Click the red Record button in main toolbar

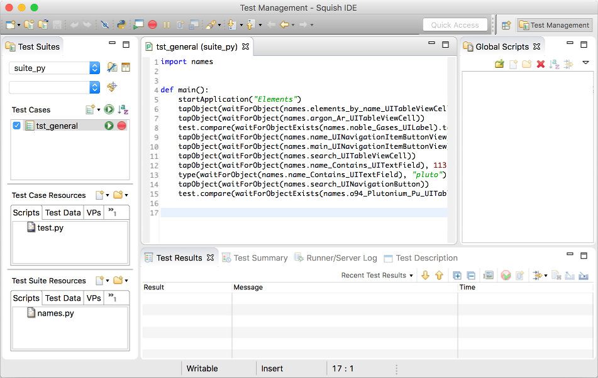point(152,25)
